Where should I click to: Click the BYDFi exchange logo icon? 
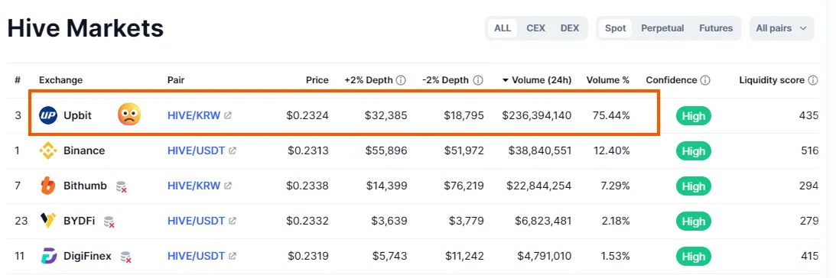pyautogui.click(x=48, y=221)
